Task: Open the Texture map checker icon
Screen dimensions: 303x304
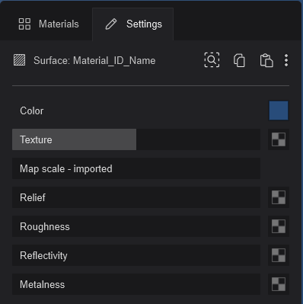Action: click(x=279, y=139)
